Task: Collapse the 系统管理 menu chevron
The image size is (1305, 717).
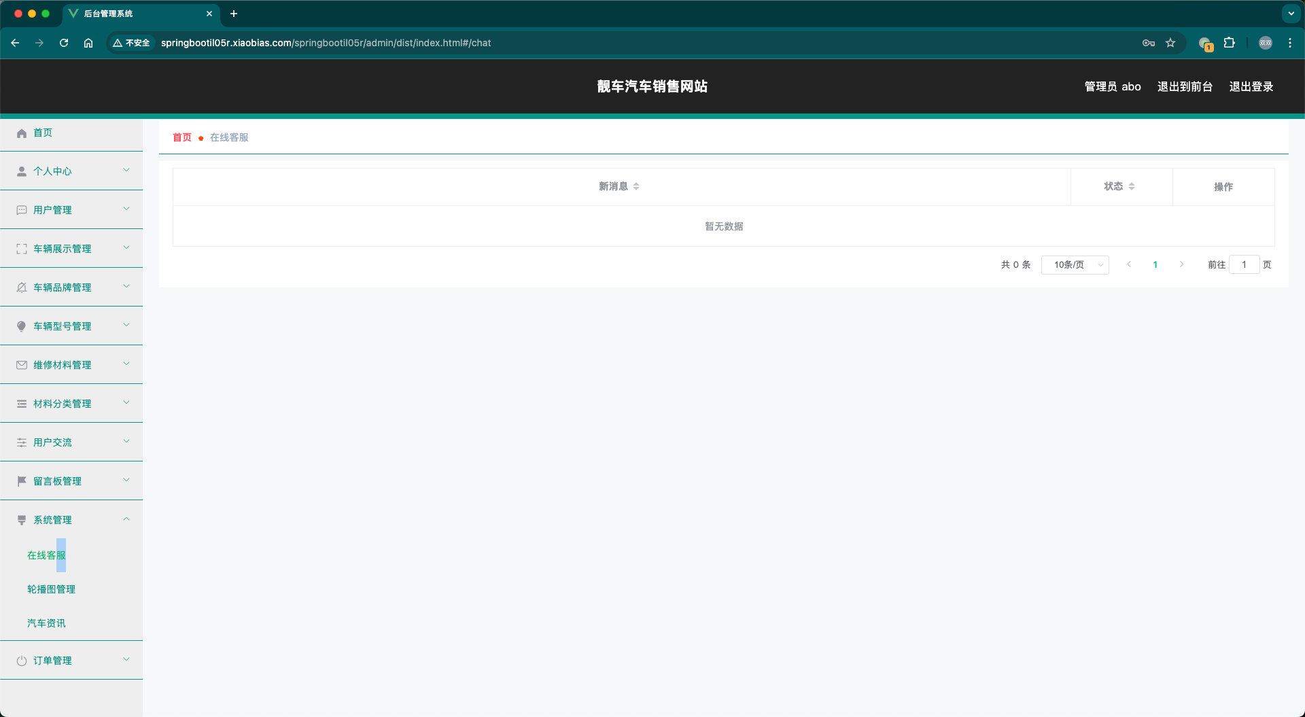Action: pos(126,519)
